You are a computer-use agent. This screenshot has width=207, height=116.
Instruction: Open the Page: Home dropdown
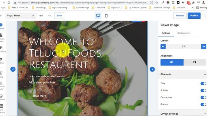click(x=21, y=16)
